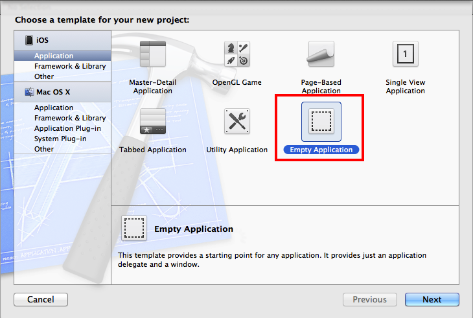The height and width of the screenshot is (318, 473).
Task: Click the disabled Previous button
Action: (x=370, y=299)
